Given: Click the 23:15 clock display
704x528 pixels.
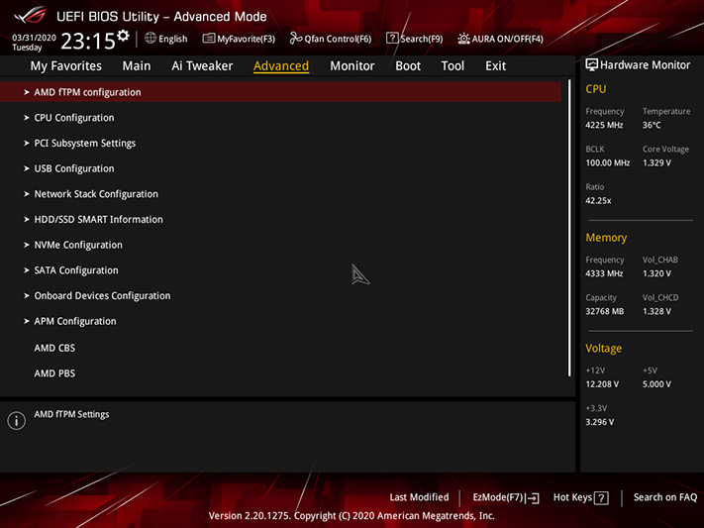Looking at the screenshot, I should [88, 42].
